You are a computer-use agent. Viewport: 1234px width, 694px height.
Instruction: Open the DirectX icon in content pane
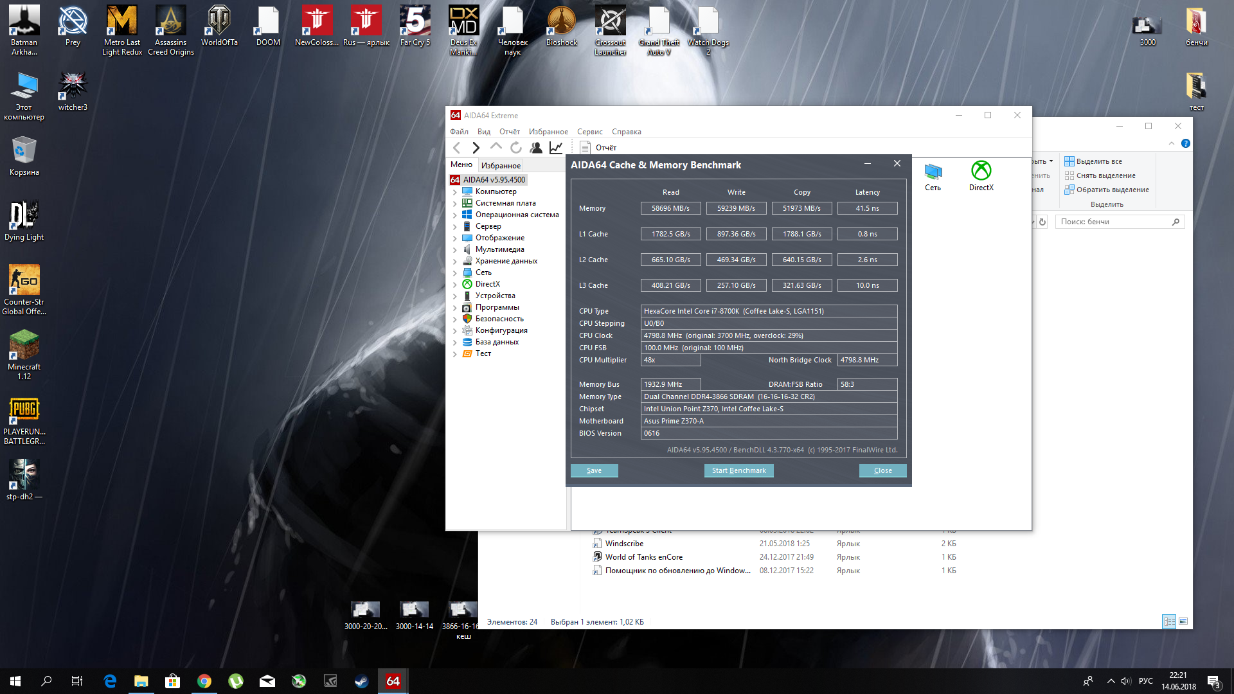981,175
